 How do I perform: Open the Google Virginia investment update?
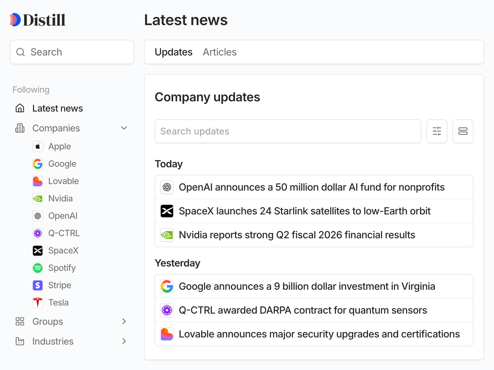coord(307,286)
